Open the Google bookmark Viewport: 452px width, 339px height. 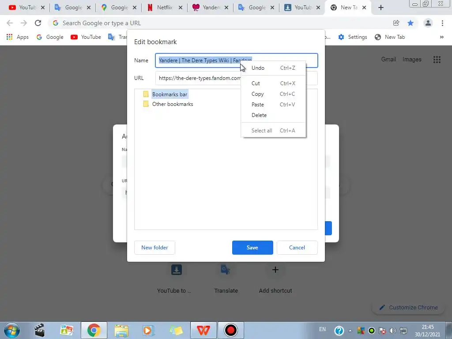click(50, 37)
